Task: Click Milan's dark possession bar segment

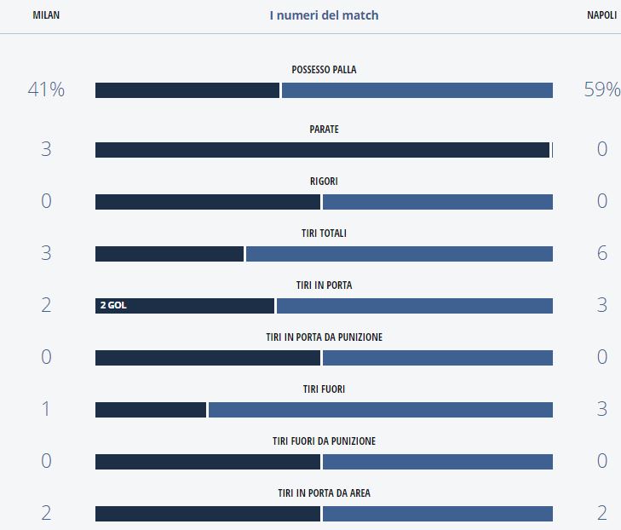Action: (187, 90)
